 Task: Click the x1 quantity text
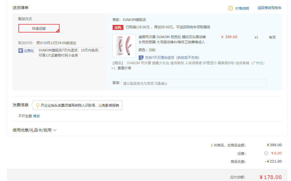click(256, 37)
